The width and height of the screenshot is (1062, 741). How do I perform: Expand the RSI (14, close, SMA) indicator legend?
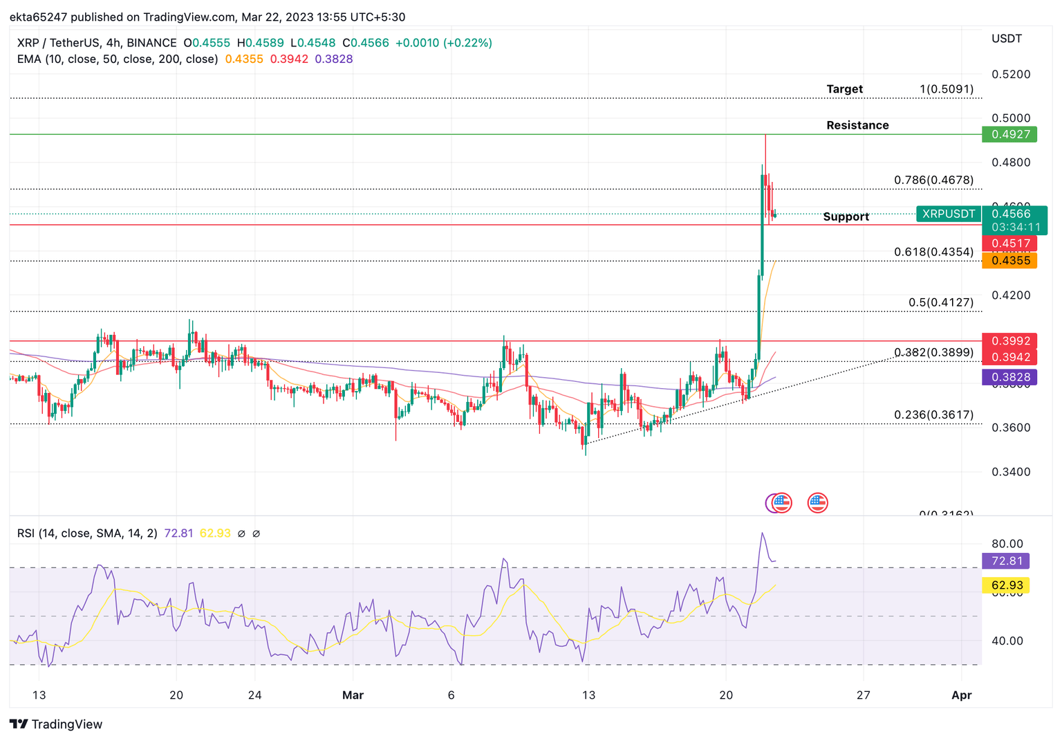pyautogui.click(x=85, y=533)
